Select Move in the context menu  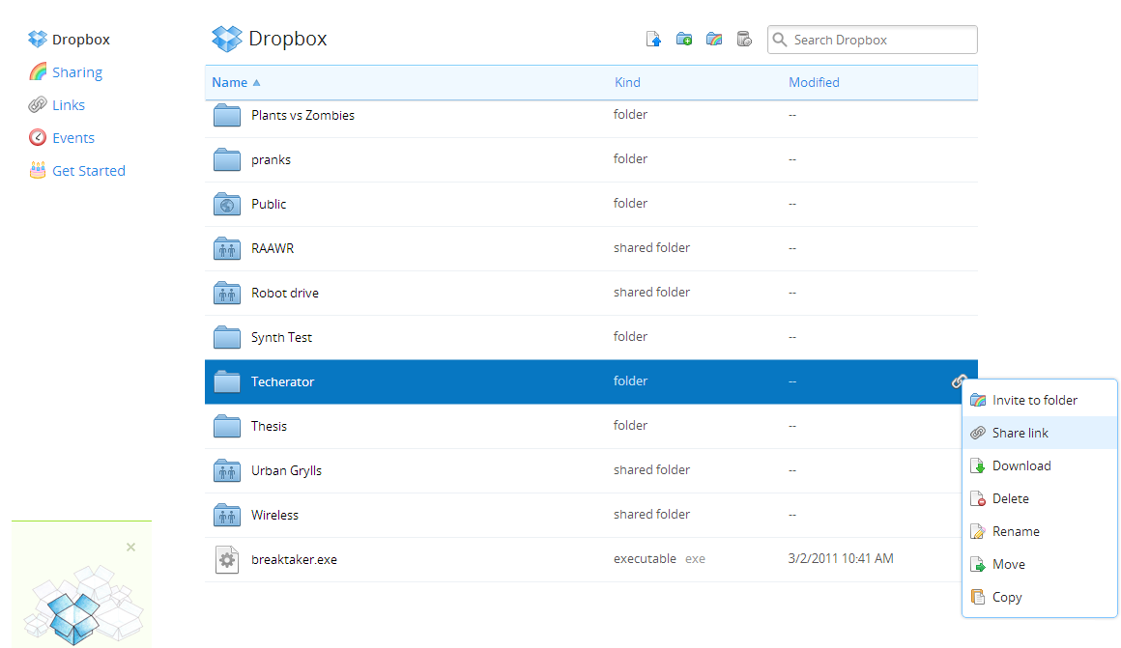point(1040,564)
